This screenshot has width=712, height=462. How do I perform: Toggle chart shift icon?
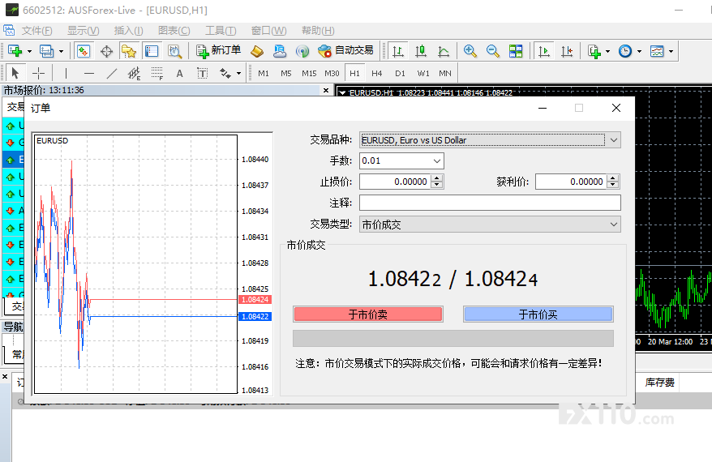tap(567, 51)
